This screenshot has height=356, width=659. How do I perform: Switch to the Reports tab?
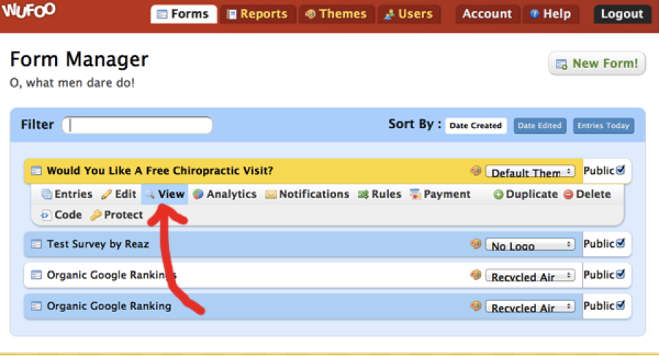(x=257, y=14)
